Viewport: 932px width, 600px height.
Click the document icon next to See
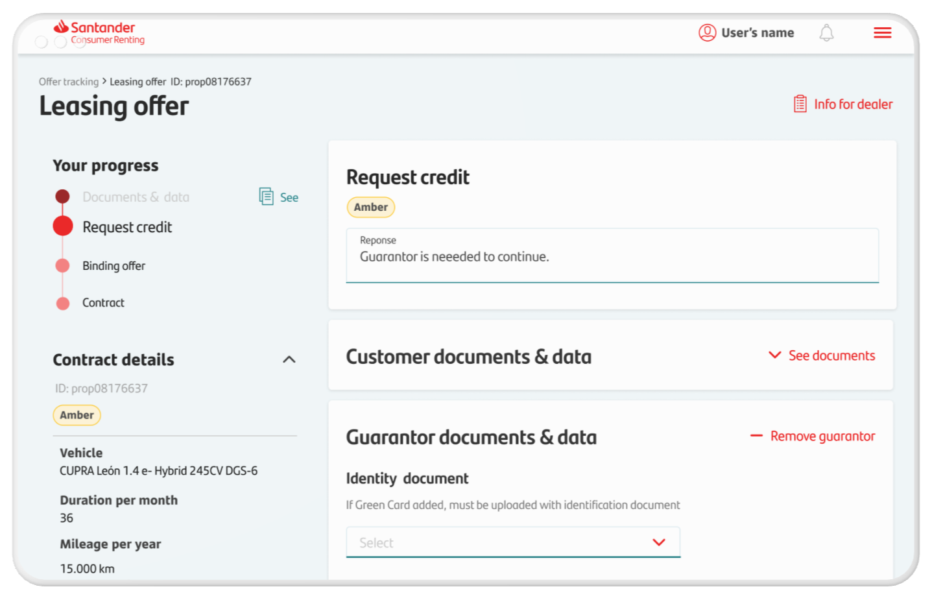(266, 197)
